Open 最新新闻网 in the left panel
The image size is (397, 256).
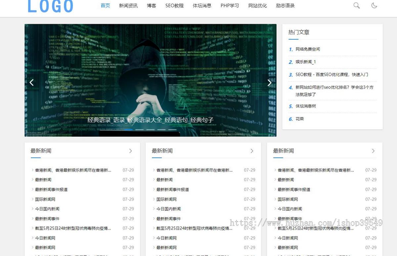(x=45, y=247)
